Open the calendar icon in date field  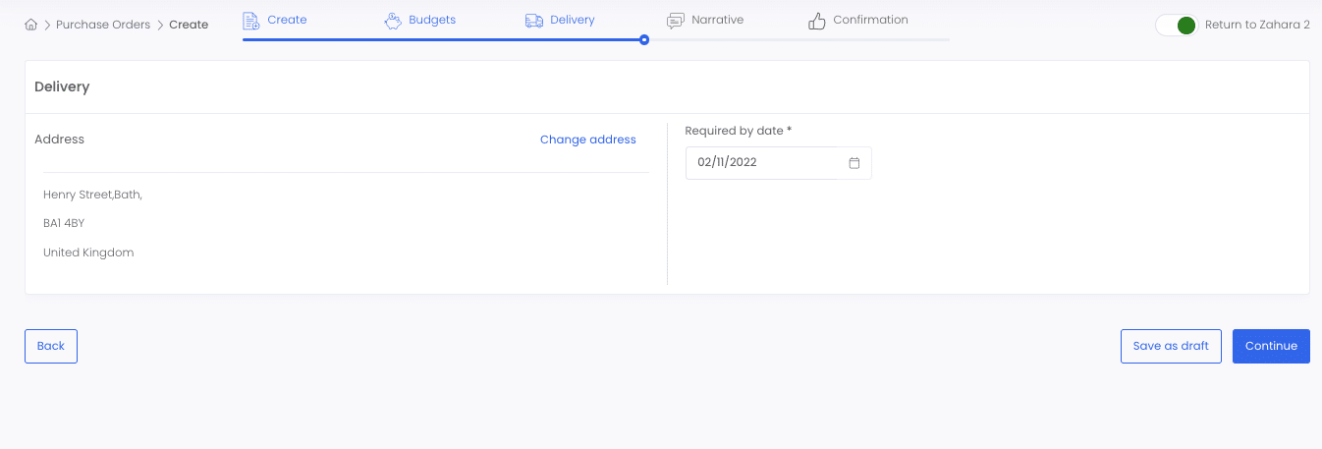[854, 163]
